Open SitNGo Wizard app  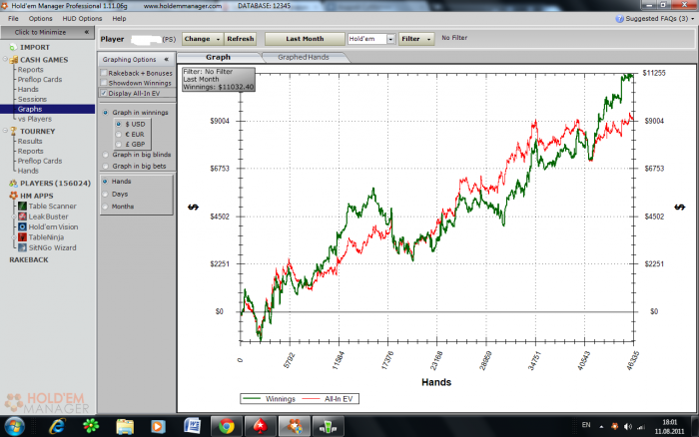tap(47, 247)
